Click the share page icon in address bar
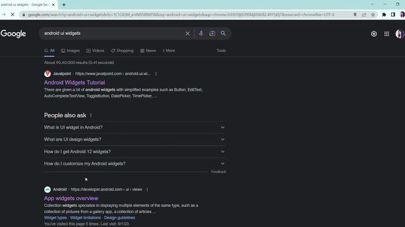Image resolution: width=405 pixels, height=227 pixels. 364,15
